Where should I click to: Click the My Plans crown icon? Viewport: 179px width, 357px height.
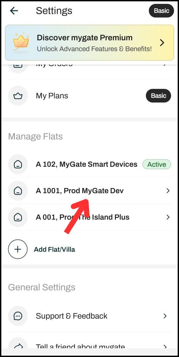[x=18, y=96]
